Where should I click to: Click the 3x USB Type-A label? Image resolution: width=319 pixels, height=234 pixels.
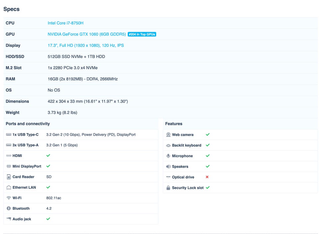click(x=26, y=145)
